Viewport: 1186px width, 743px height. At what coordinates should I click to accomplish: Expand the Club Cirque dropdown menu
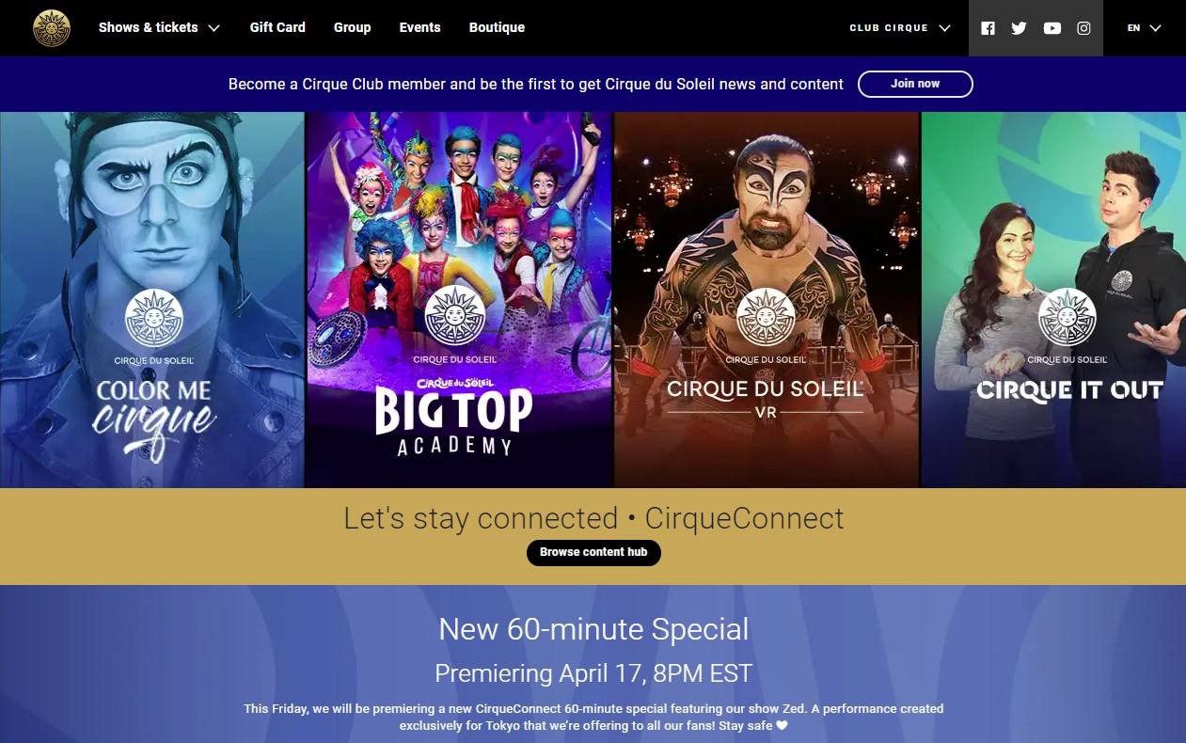[900, 28]
